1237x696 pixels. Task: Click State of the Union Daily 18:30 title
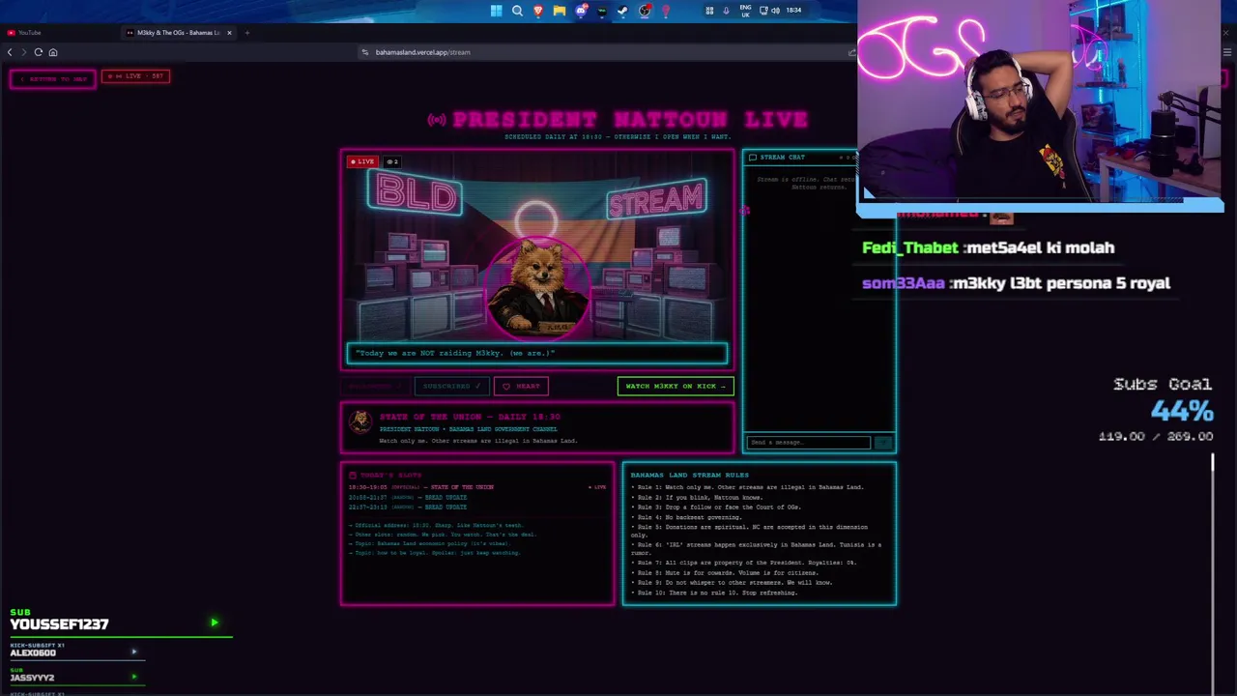(x=470, y=417)
